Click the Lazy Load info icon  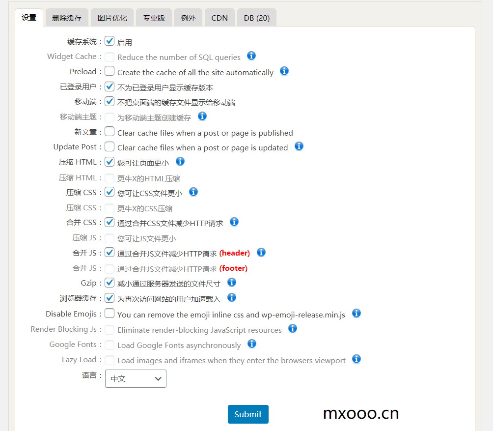click(356, 359)
